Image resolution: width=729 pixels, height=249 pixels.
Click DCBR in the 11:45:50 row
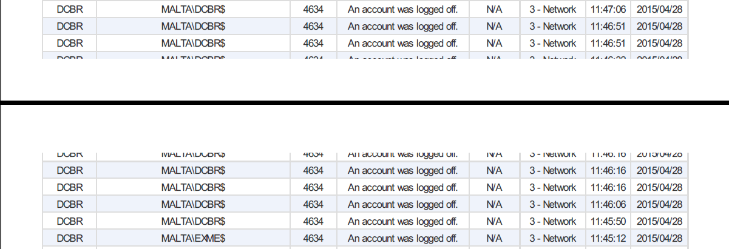coord(69,221)
